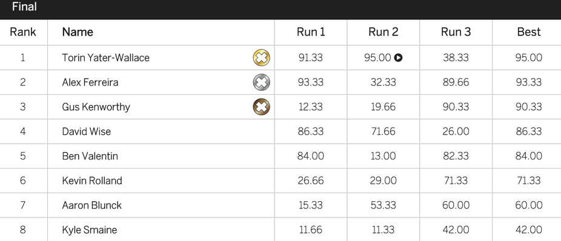This screenshot has width=561, height=241.
Task: Select Gus Kenworthy's name
Action: [x=96, y=107]
